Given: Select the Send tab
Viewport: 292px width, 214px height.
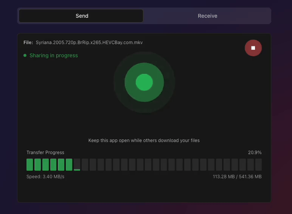Looking at the screenshot, I should pos(81,16).
